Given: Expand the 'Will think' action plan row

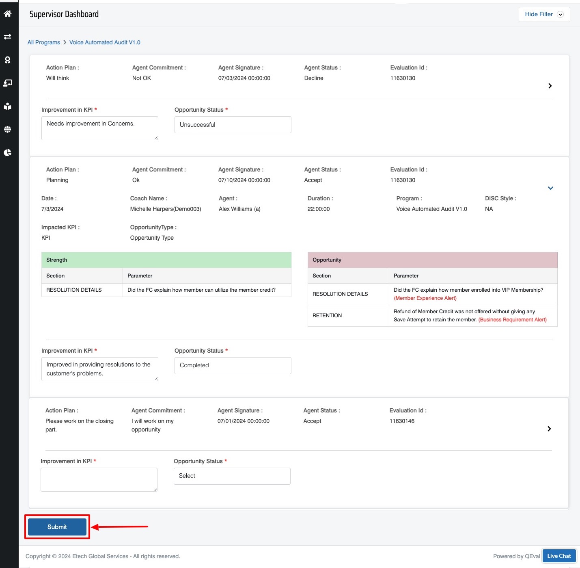Looking at the screenshot, I should [x=550, y=86].
